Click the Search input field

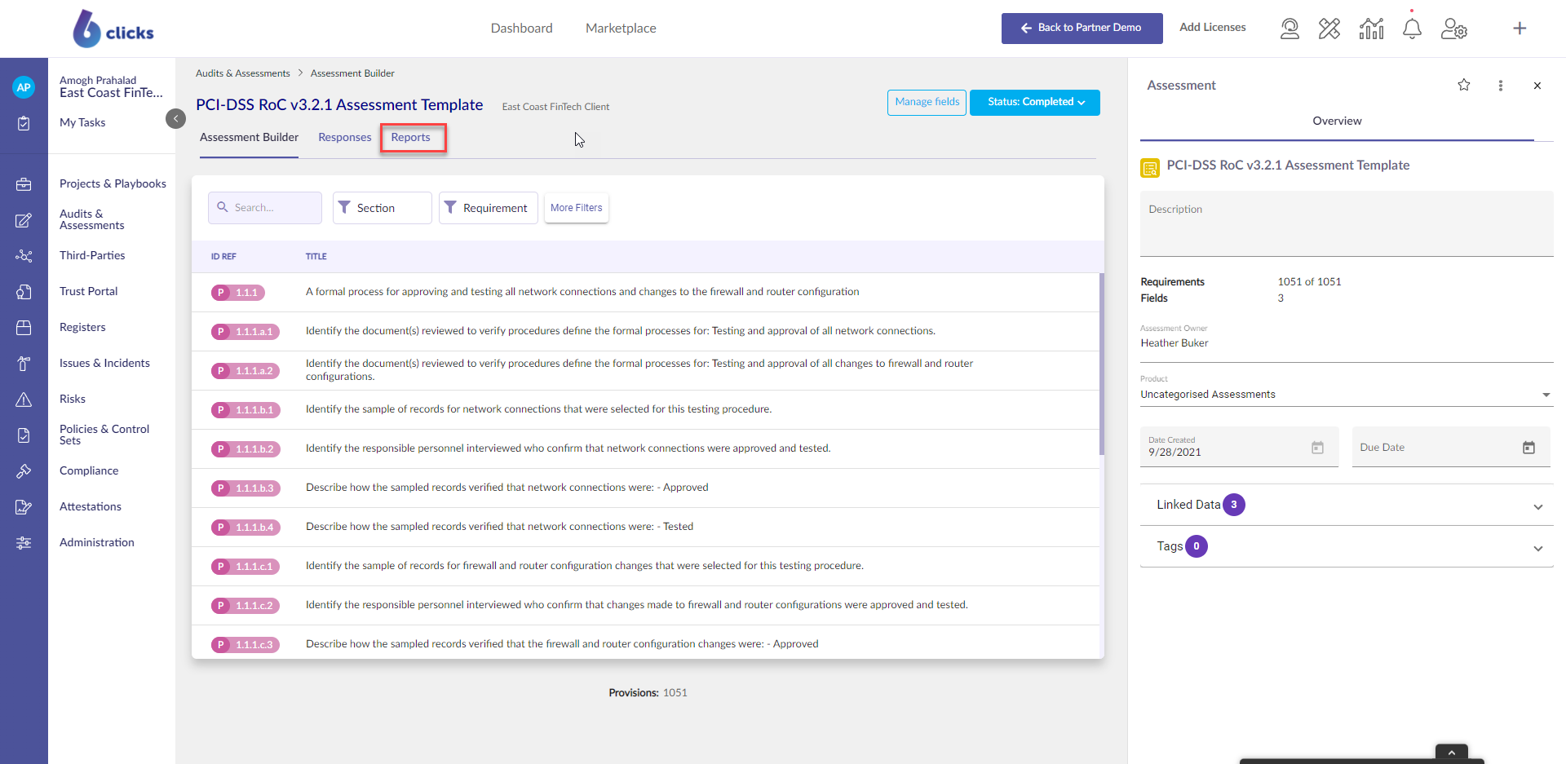(265, 208)
